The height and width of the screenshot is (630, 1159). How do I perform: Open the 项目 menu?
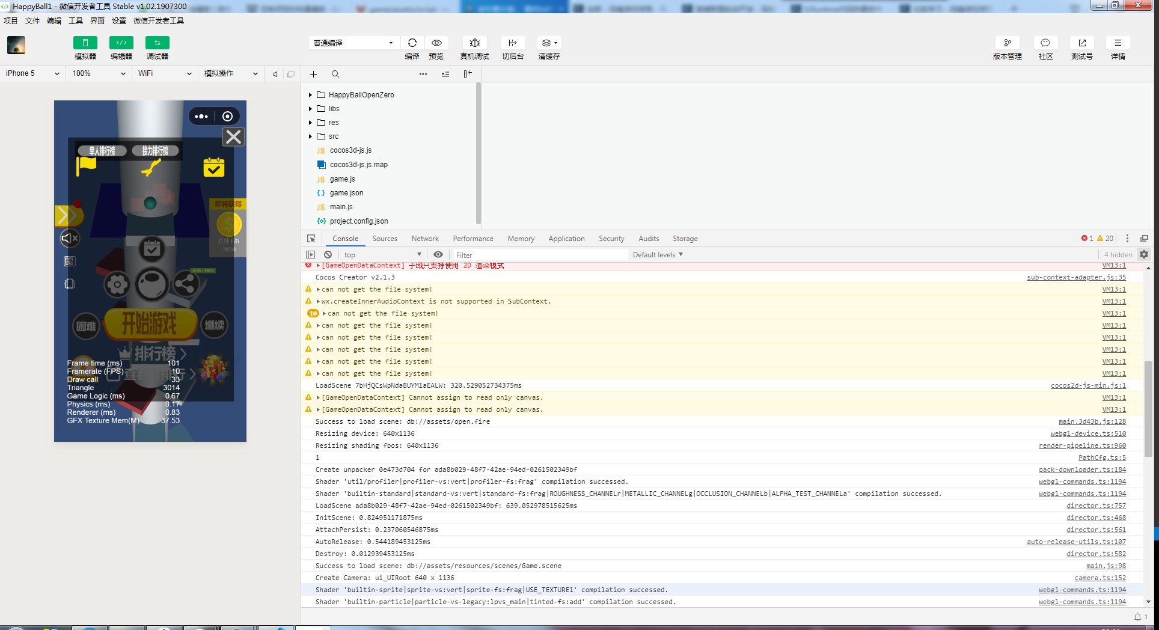11,20
